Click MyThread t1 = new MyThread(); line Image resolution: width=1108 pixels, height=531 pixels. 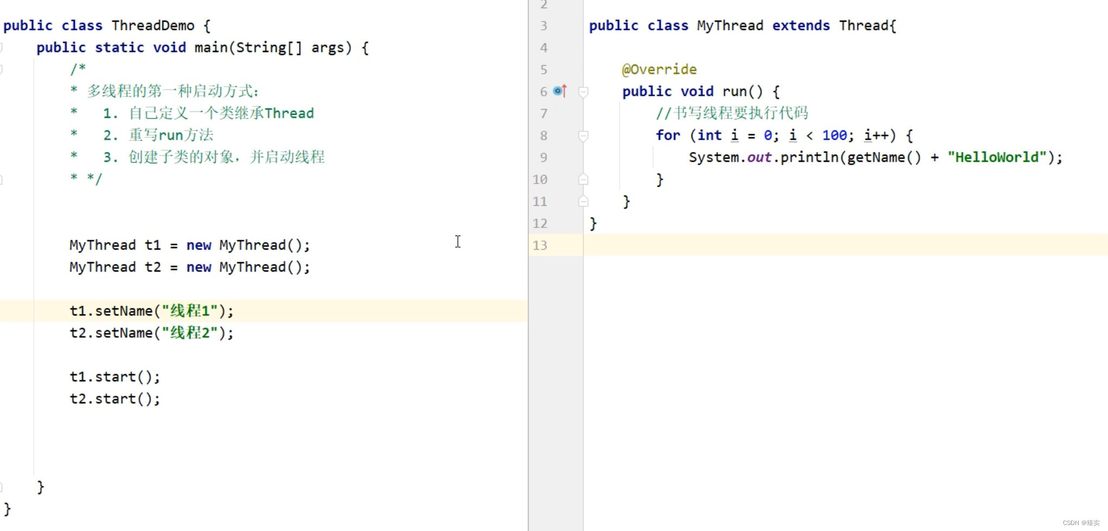pyautogui.click(x=190, y=245)
